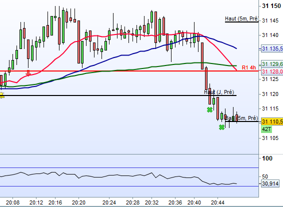Click the 20:40 time axis label
Viewport: 283px width, 207px height.
point(194,202)
